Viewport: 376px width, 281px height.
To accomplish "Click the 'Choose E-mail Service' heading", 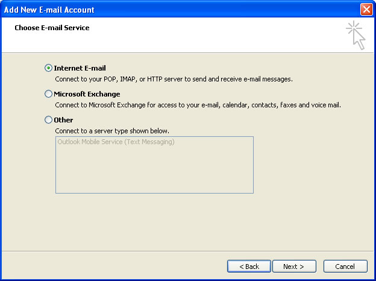I will [x=52, y=28].
